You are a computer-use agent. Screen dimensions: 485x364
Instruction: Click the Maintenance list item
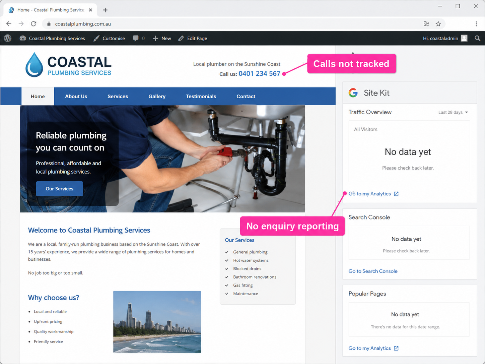point(246,294)
